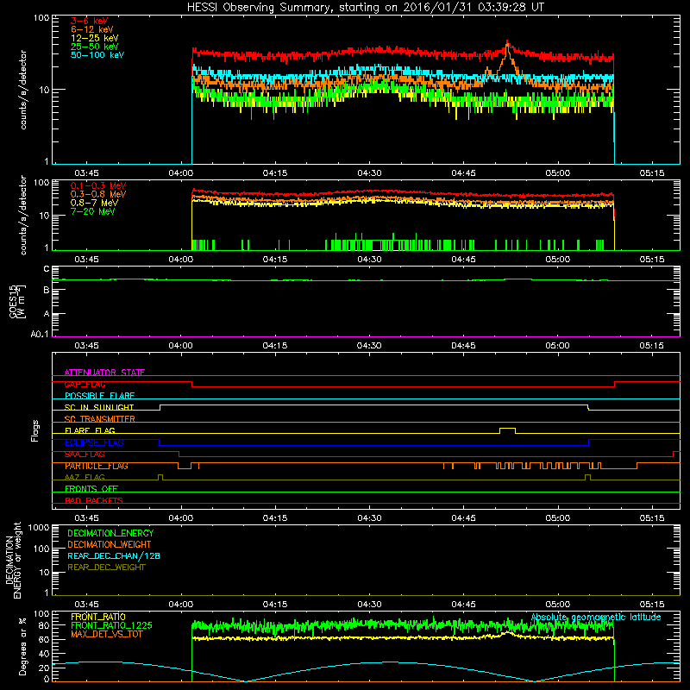This screenshot has height=690, width=690.
Task: Select the 6-12 keV legend label
Action: click(92, 29)
